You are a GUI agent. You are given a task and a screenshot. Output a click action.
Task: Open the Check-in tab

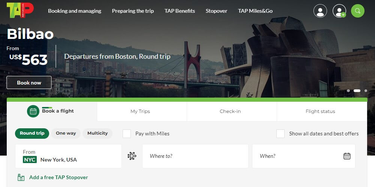click(x=232, y=111)
